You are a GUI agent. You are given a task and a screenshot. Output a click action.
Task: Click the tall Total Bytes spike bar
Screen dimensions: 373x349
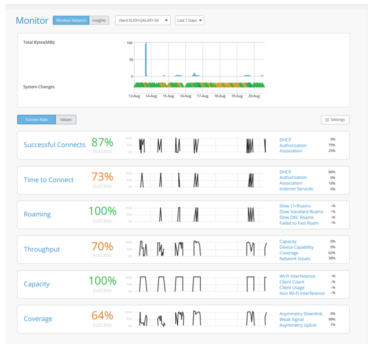click(146, 60)
